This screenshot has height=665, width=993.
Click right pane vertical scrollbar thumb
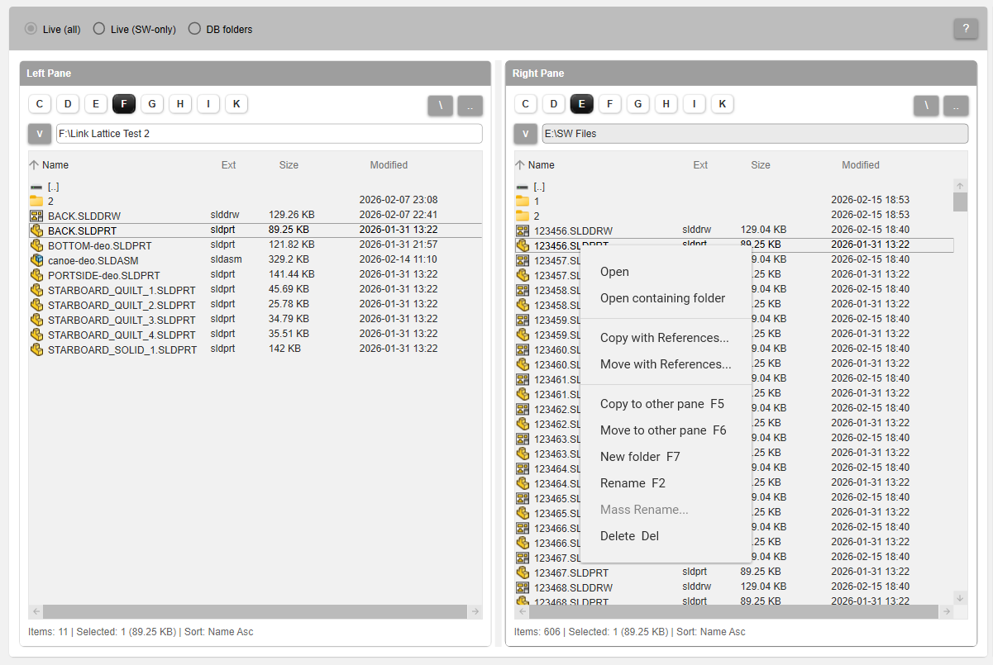pos(960,202)
